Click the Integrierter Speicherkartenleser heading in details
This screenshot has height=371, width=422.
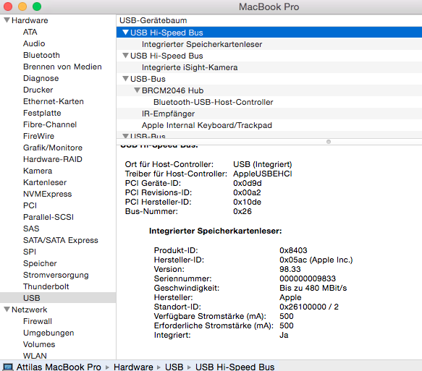point(215,231)
